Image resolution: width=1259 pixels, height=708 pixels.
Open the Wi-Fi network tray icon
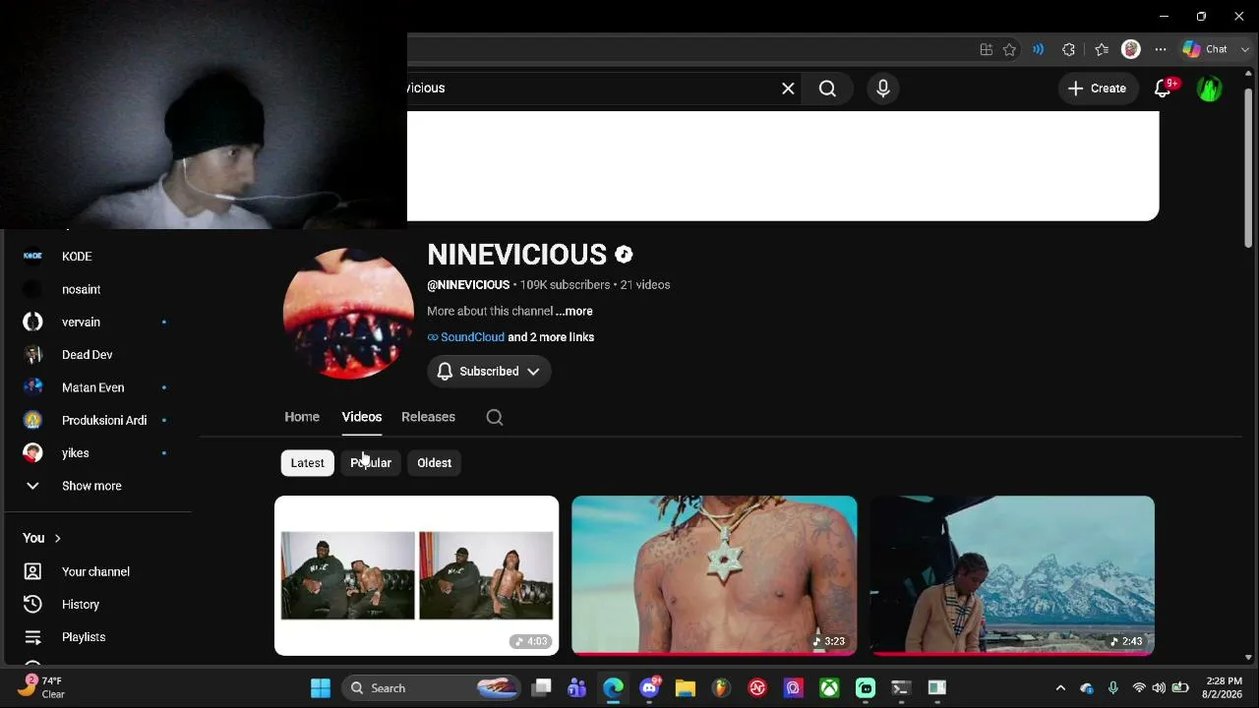coord(1139,688)
